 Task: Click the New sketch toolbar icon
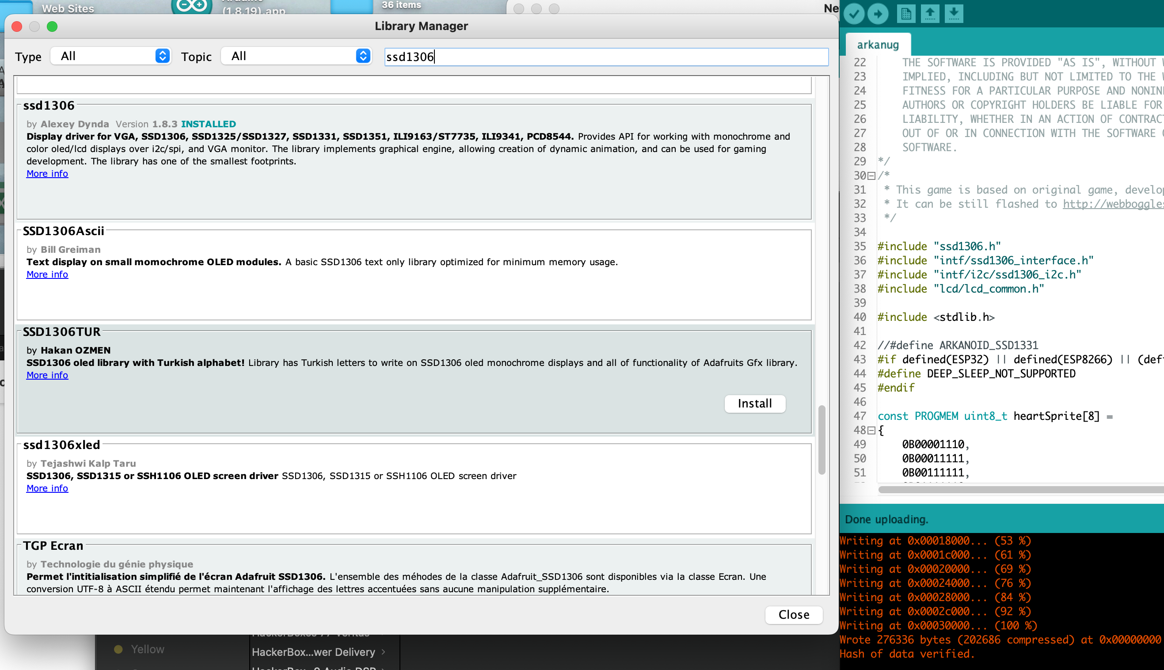(906, 14)
